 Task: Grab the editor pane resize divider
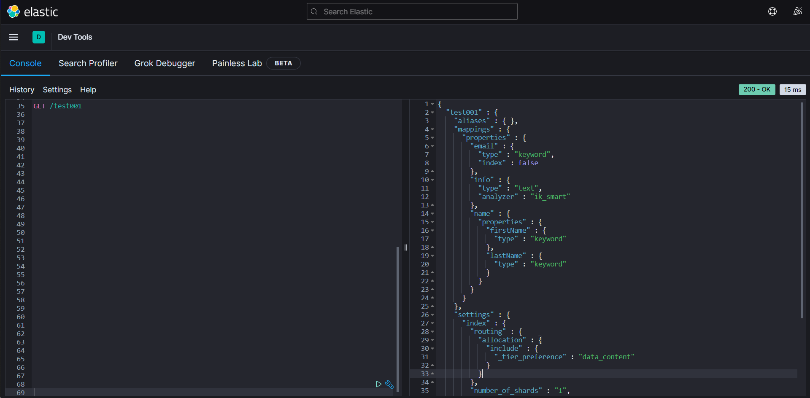point(406,247)
